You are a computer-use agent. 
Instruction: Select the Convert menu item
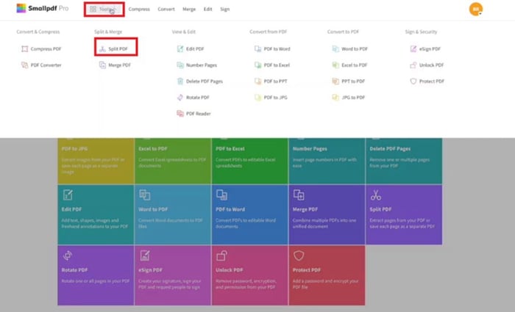click(x=166, y=10)
